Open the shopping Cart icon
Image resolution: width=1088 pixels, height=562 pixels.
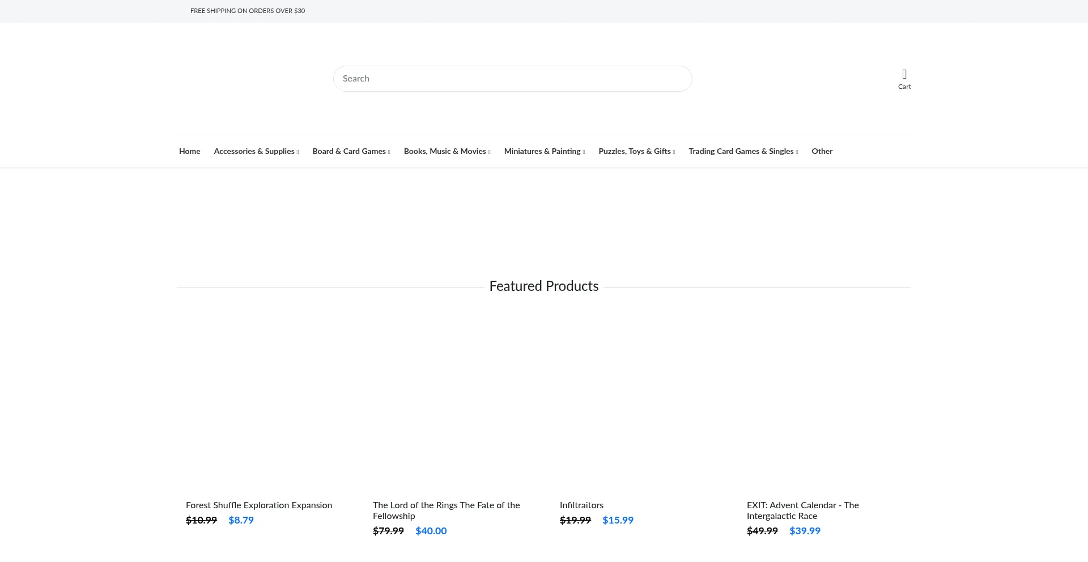(x=904, y=79)
